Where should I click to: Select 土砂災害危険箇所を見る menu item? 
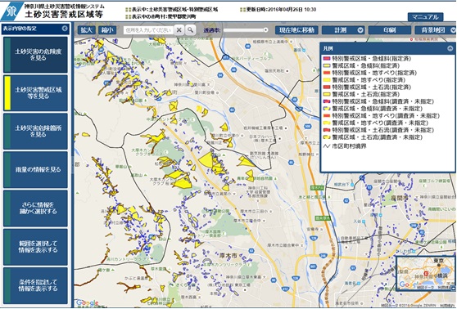pos(35,132)
